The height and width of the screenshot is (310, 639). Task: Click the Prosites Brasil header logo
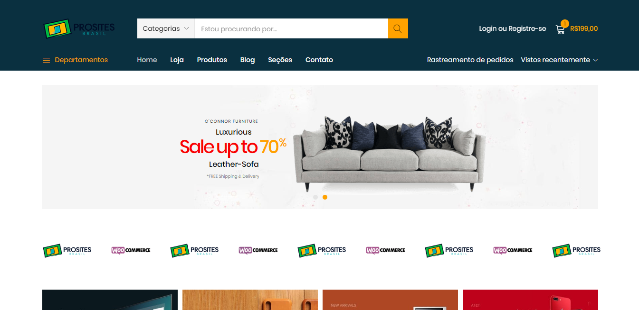(79, 28)
